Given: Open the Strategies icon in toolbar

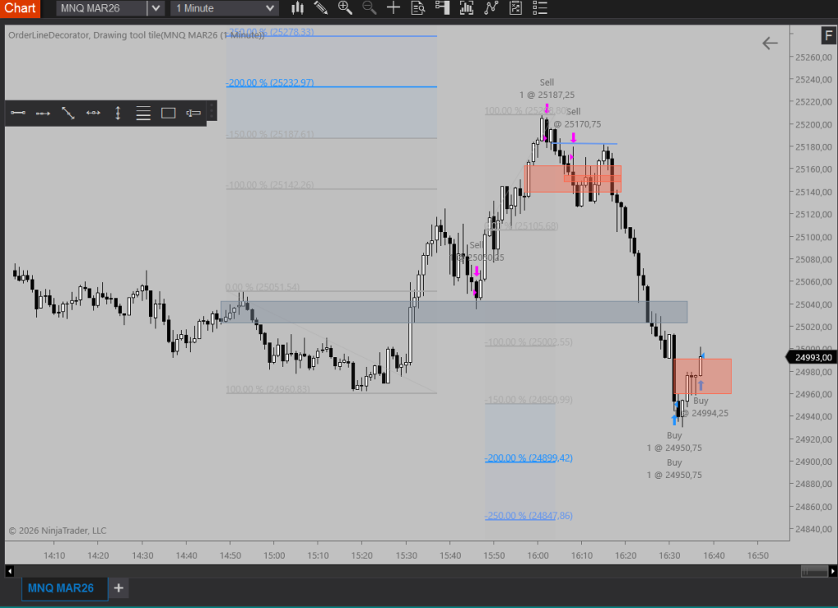Looking at the screenshot, I should 516,8.
